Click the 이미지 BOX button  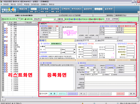88,38
